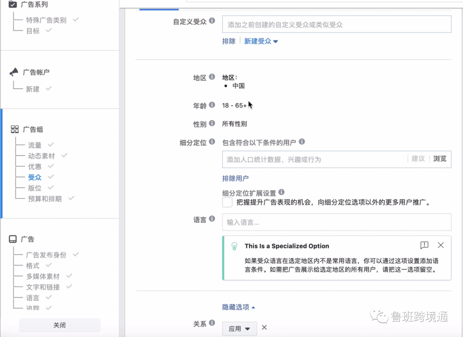Select 版位 in the ad set steps
Image resolution: width=463 pixels, height=337 pixels.
click(x=34, y=188)
